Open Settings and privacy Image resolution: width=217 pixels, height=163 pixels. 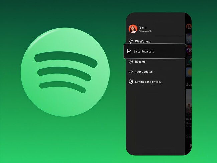pos(148,82)
